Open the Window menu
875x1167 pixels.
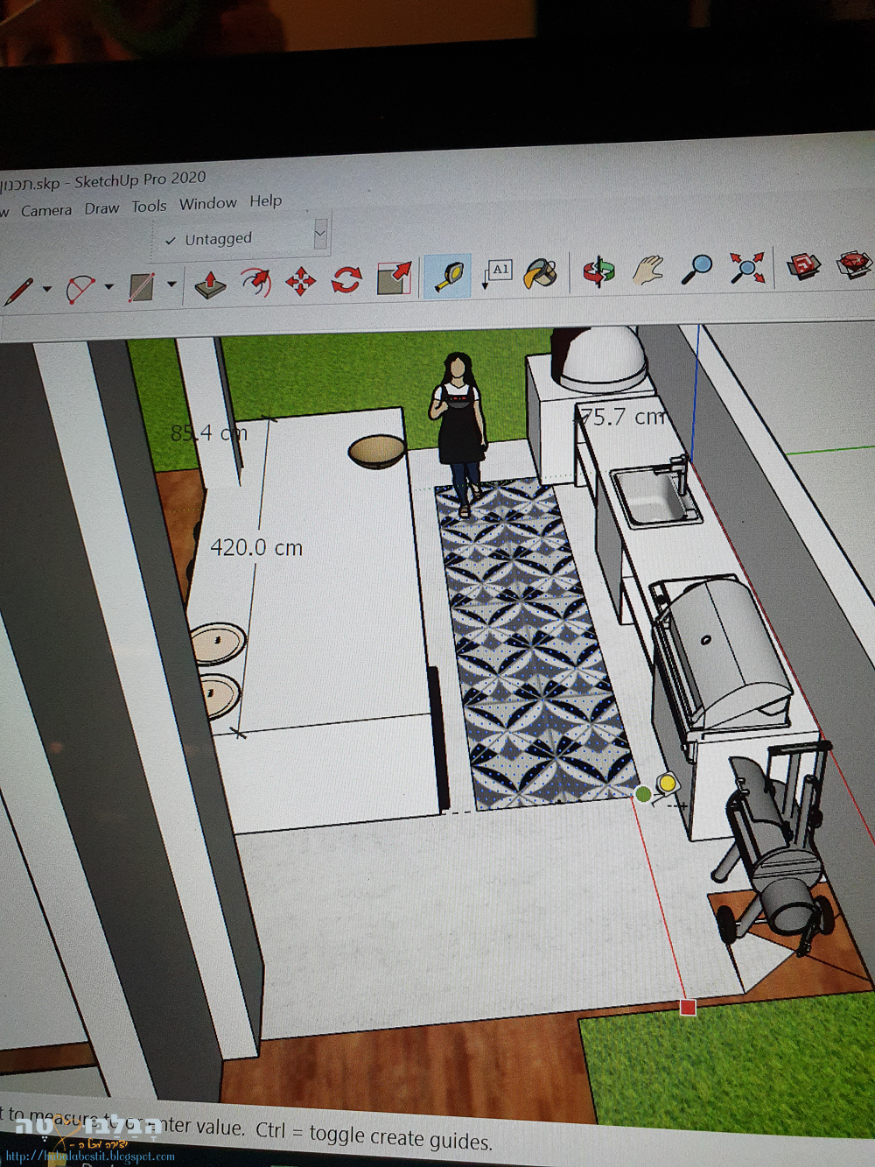click(208, 204)
